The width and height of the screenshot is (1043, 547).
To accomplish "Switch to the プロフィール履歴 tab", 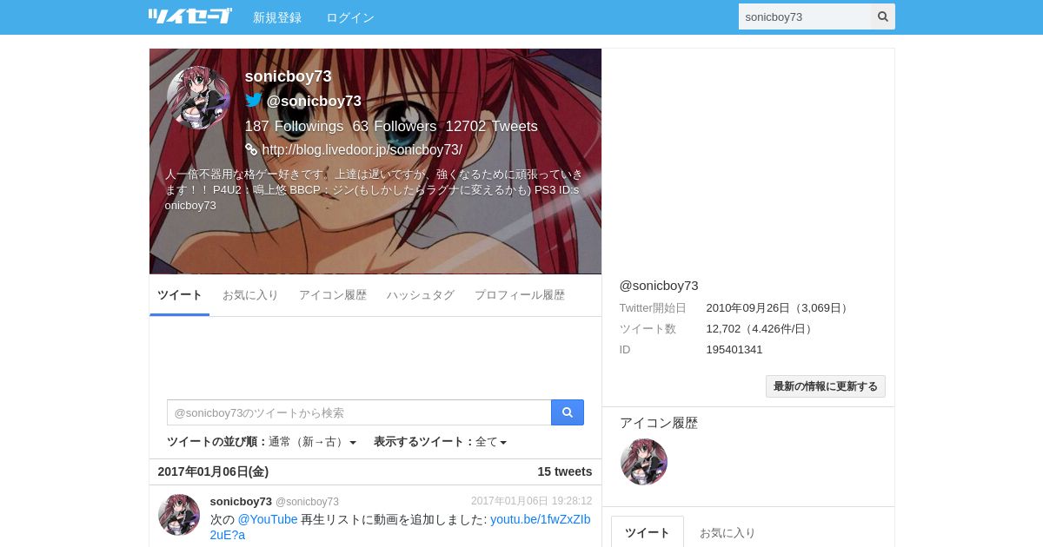I will [x=520, y=295].
